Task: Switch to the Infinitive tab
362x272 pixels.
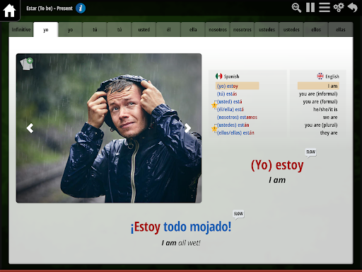Action: [x=21, y=30]
